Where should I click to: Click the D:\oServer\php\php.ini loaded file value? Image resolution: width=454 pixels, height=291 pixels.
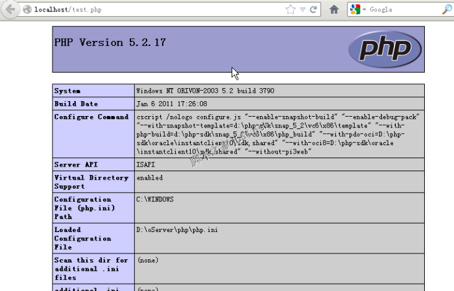pos(176,229)
